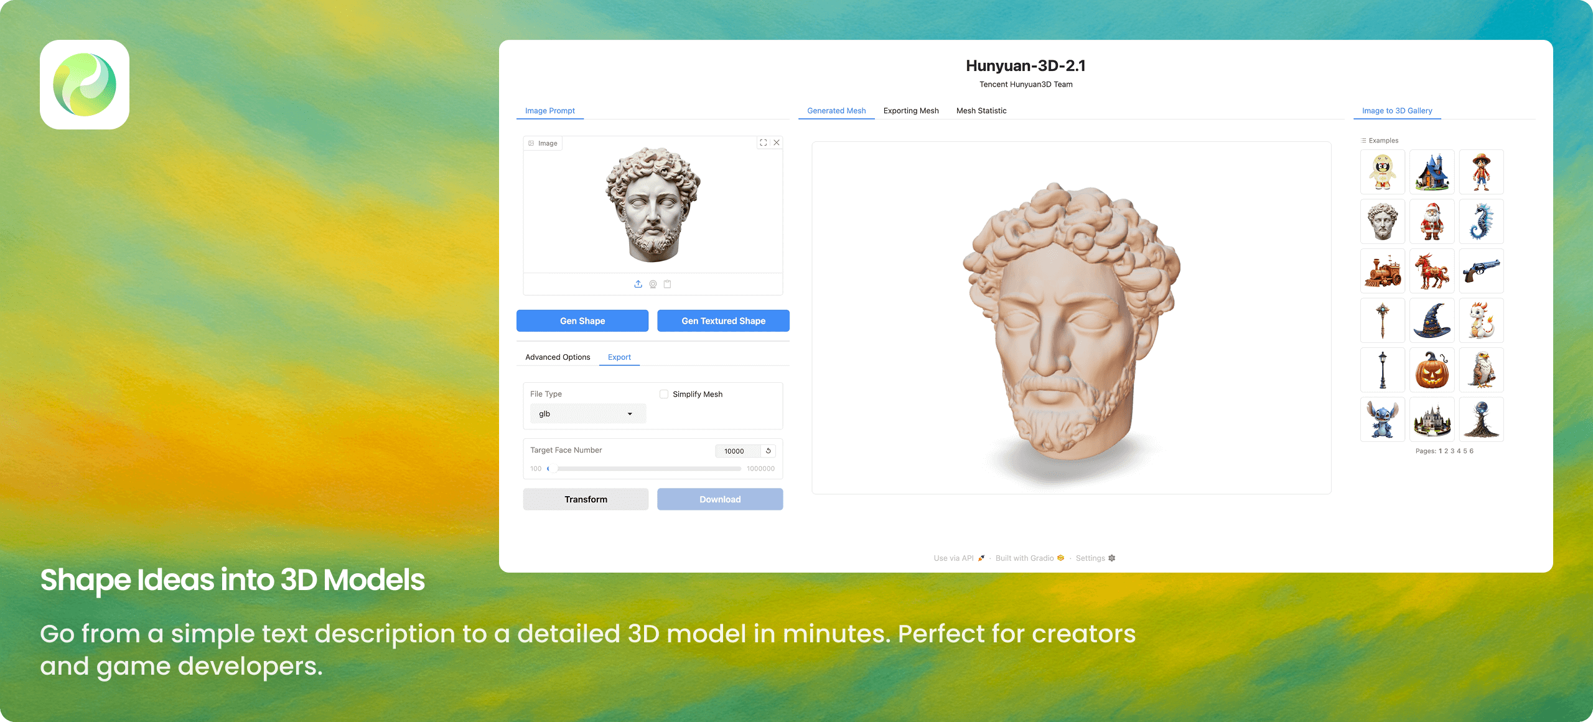Switch to the Image Prompt tab
This screenshot has width=1593, height=722.
click(x=550, y=111)
